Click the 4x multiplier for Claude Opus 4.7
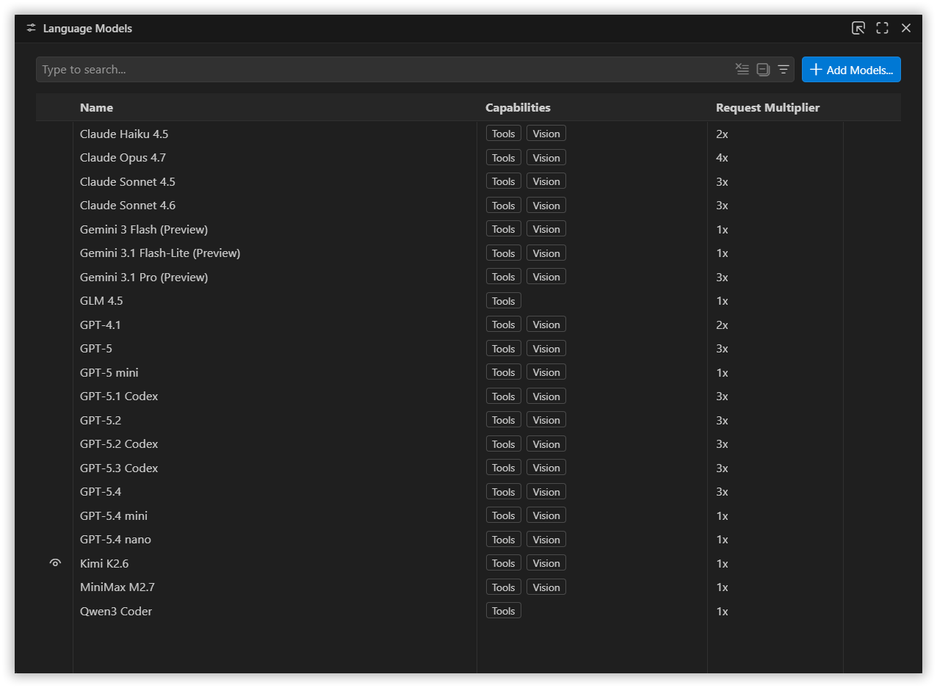 pos(722,158)
